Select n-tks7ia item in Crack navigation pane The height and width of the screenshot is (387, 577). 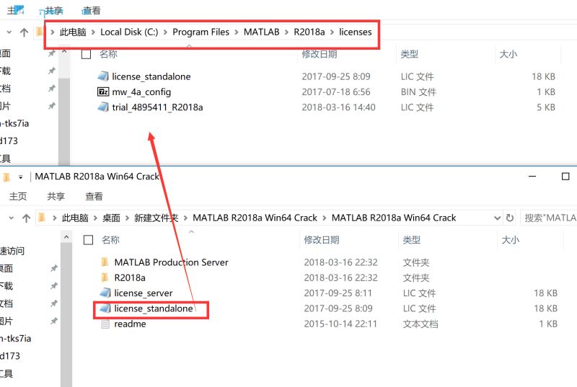15,339
